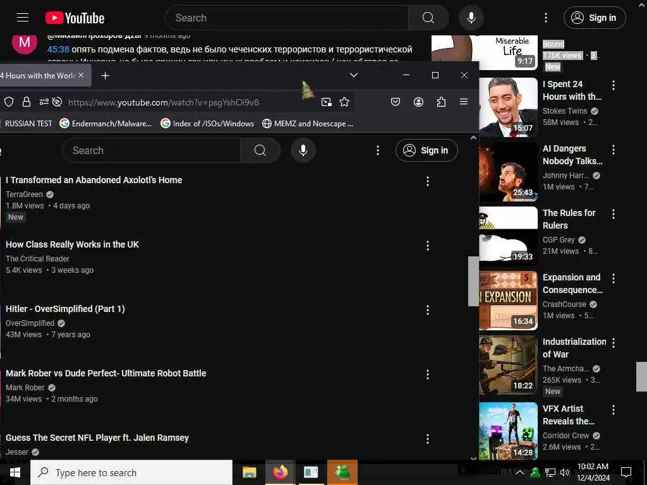
Task: Open 'The Rules for Rulers' video title
Action: coord(569,219)
